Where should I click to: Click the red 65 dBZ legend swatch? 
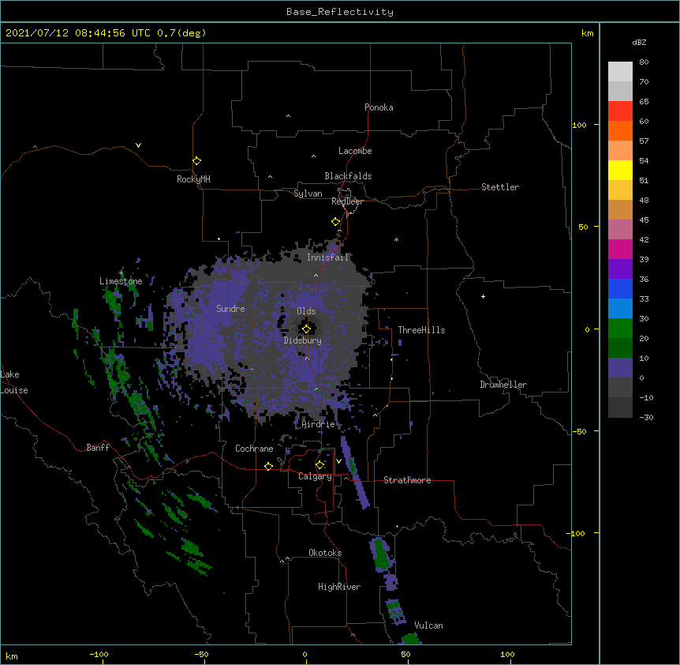click(620, 111)
